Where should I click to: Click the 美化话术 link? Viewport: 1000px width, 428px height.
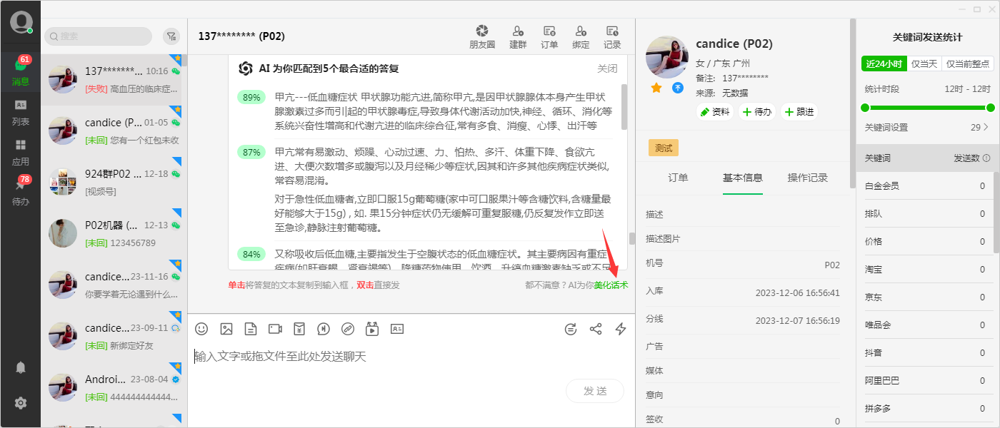[x=611, y=285]
